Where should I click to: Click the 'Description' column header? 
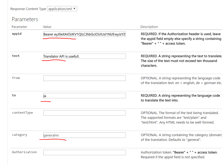pos(149,27)
